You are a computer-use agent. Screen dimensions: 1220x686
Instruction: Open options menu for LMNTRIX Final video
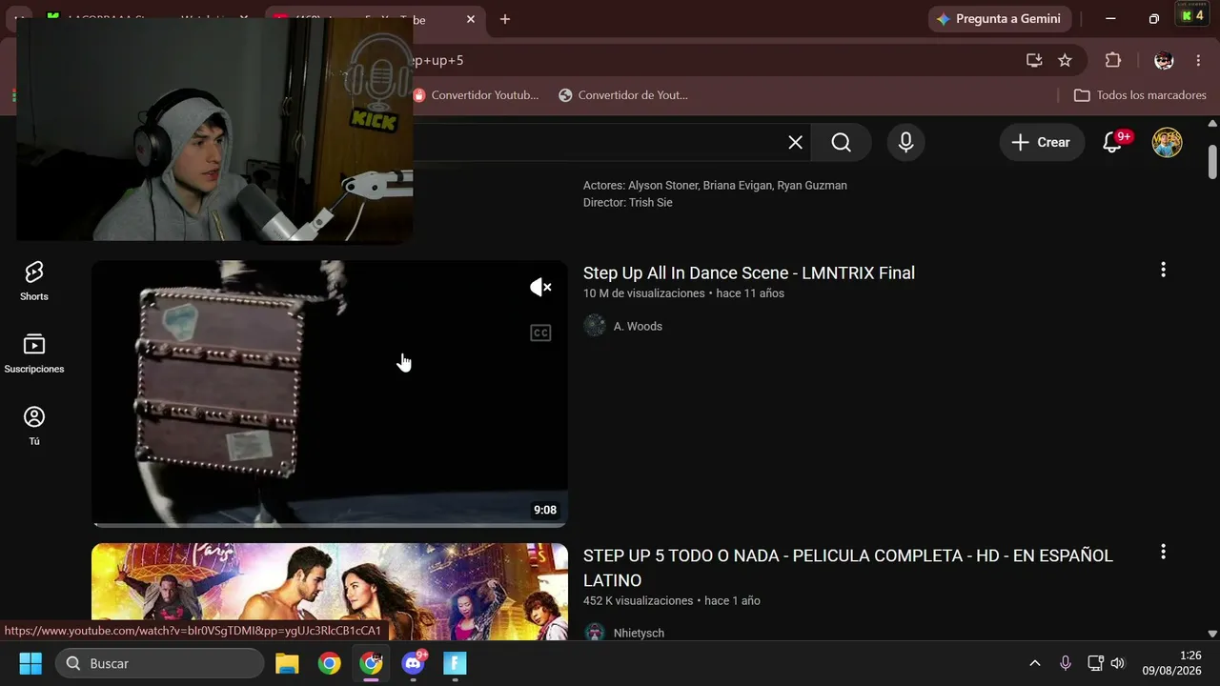click(1163, 270)
